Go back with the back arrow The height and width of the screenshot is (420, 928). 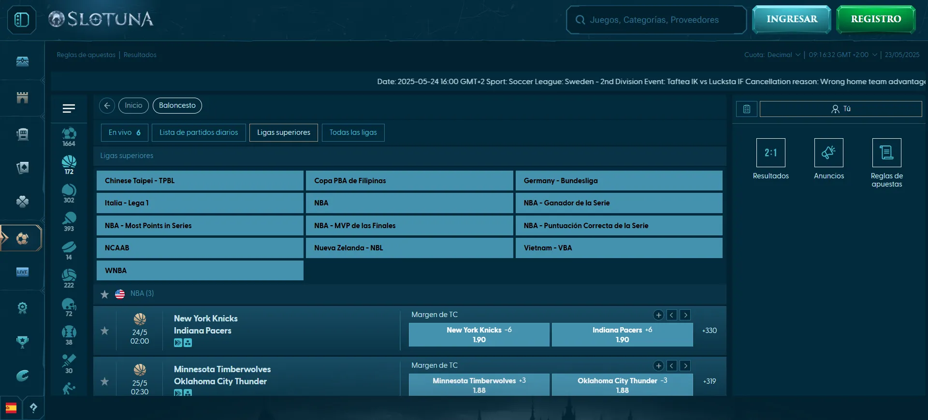click(x=107, y=105)
